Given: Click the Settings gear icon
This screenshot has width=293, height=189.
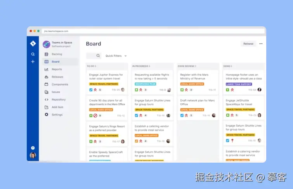Looking at the screenshot, I should 46,115.
